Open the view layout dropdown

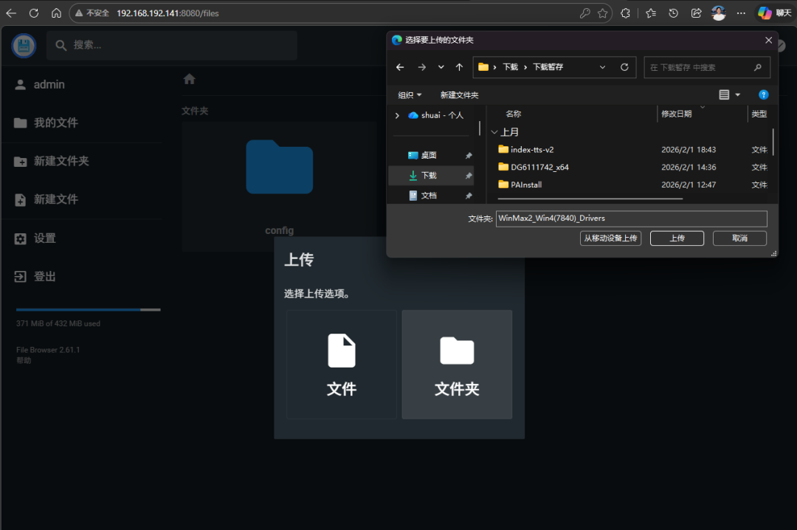728,94
